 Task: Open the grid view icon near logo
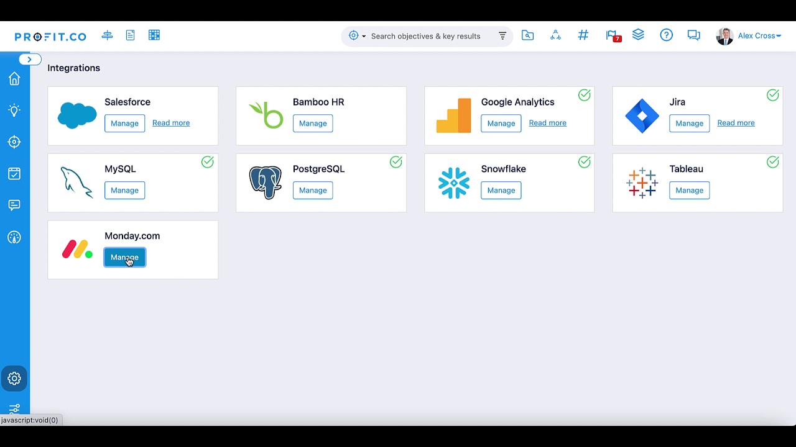(154, 35)
